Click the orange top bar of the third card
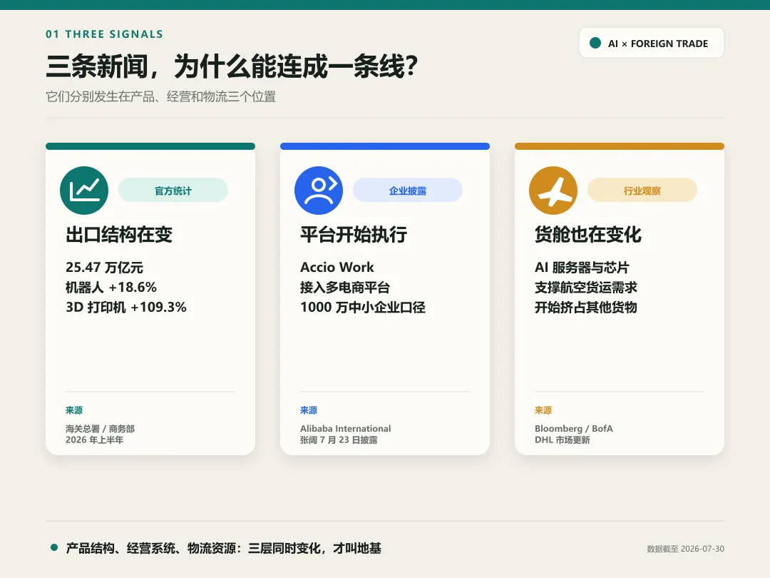This screenshot has height=578, width=770. tap(620, 146)
